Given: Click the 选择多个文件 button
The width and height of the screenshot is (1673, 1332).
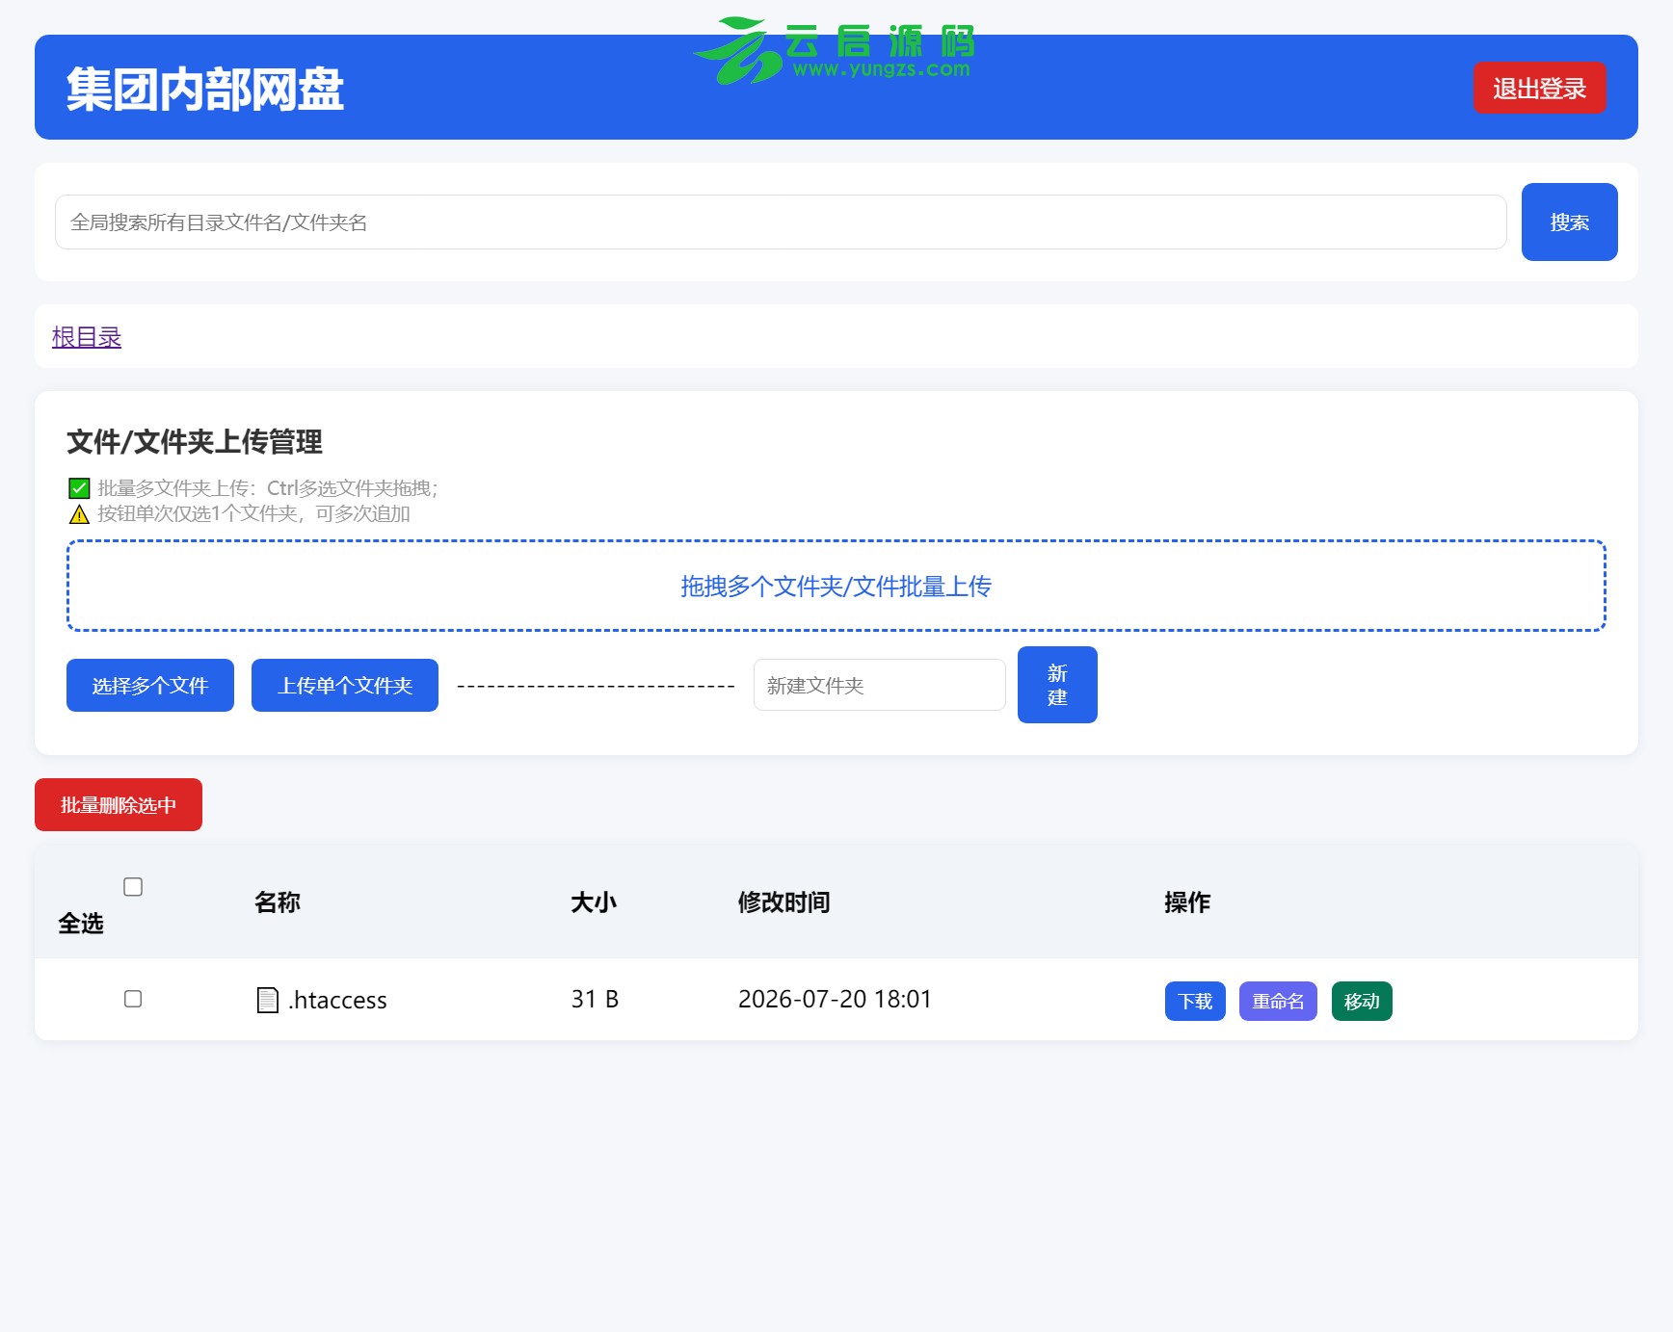Looking at the screenshot, I should click(150, 686).
